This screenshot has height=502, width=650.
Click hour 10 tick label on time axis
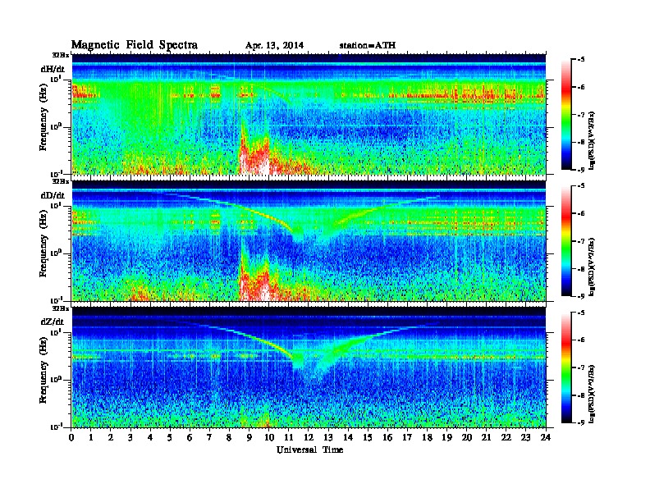click(268, 438)
